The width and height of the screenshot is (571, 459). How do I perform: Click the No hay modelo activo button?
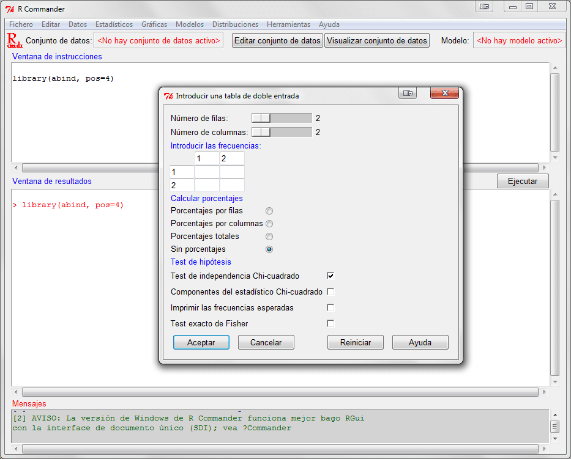point(520,40)
